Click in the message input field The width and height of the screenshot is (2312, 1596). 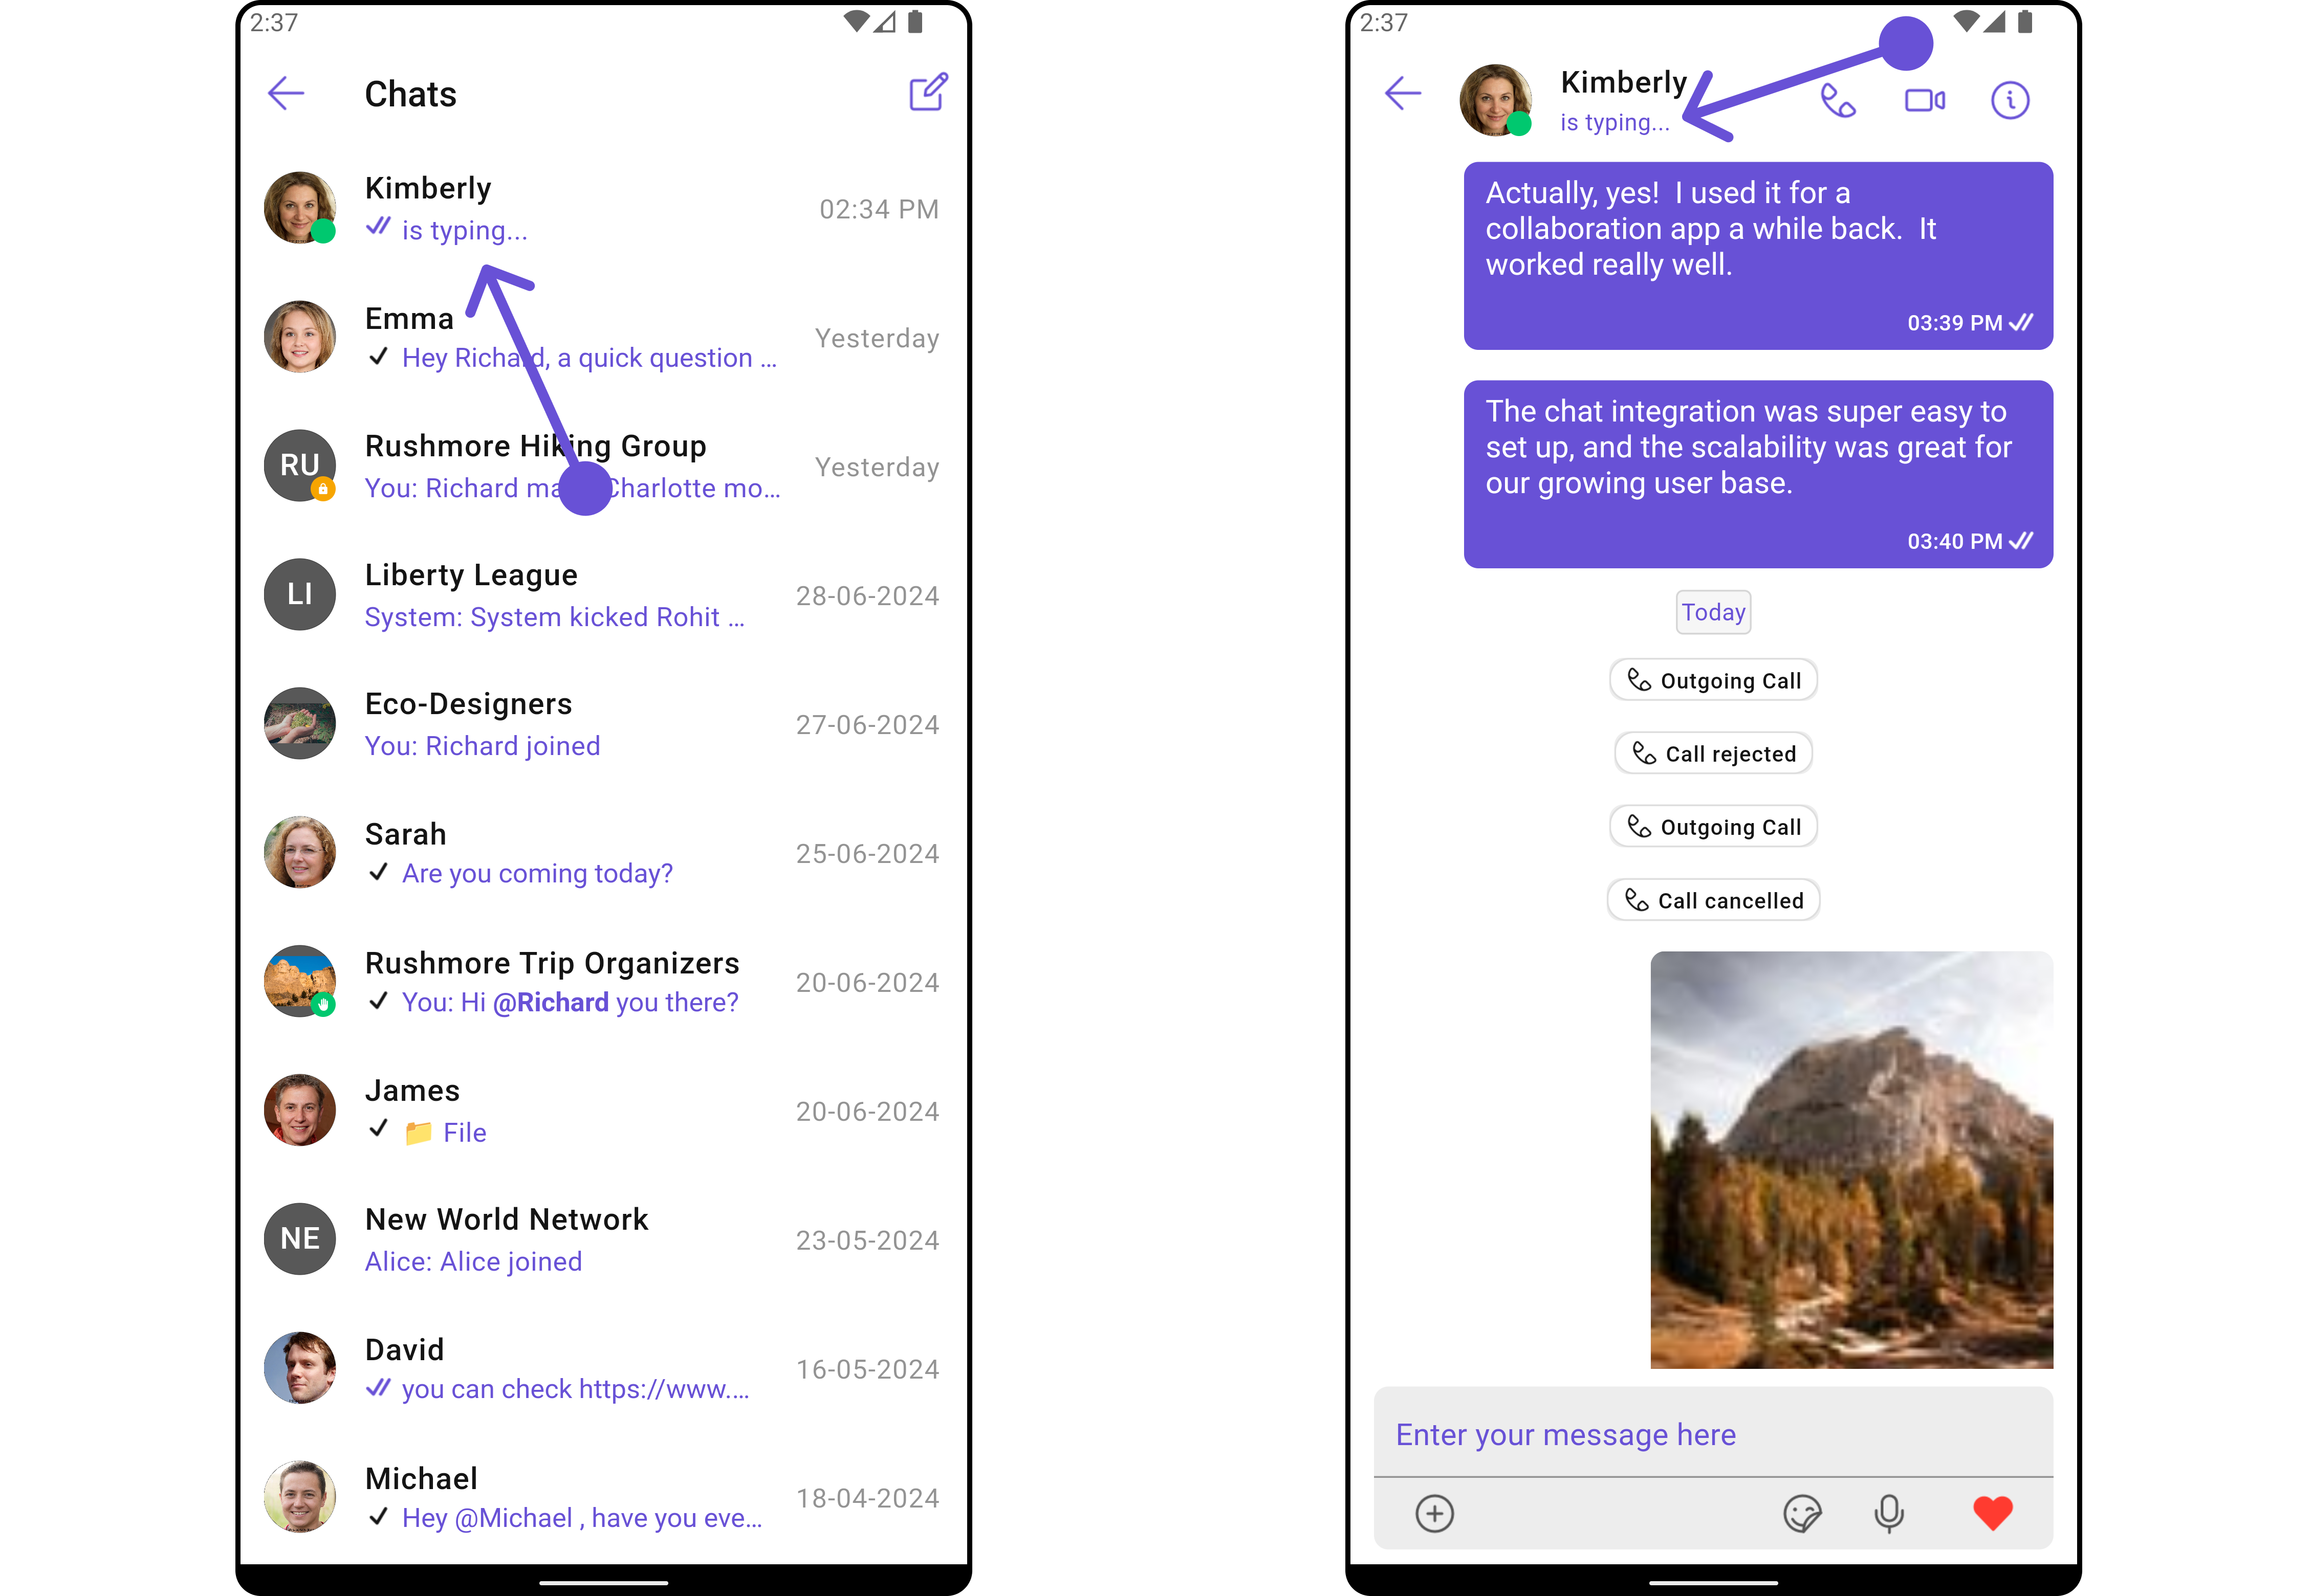[1712, 1434]
